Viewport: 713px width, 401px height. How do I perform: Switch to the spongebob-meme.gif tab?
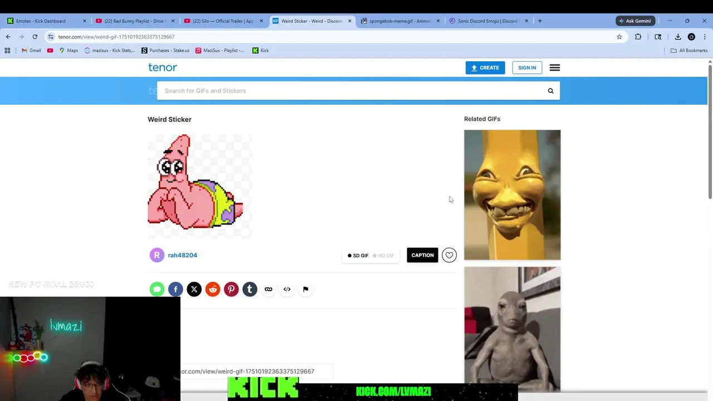400,21
